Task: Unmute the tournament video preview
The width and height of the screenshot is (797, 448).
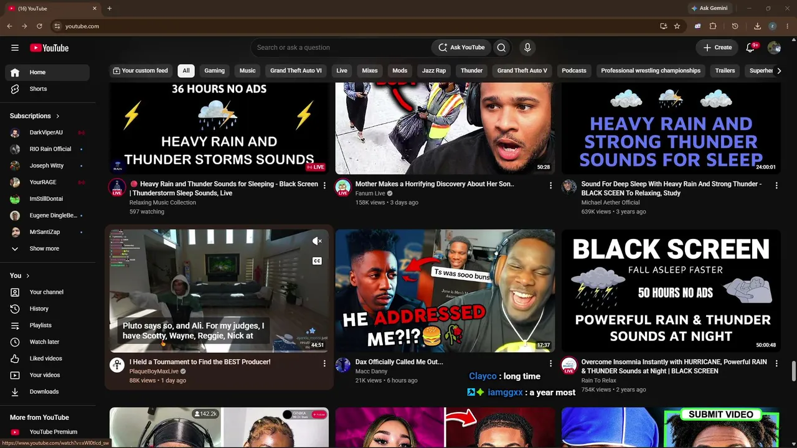Action: [317, 241]
